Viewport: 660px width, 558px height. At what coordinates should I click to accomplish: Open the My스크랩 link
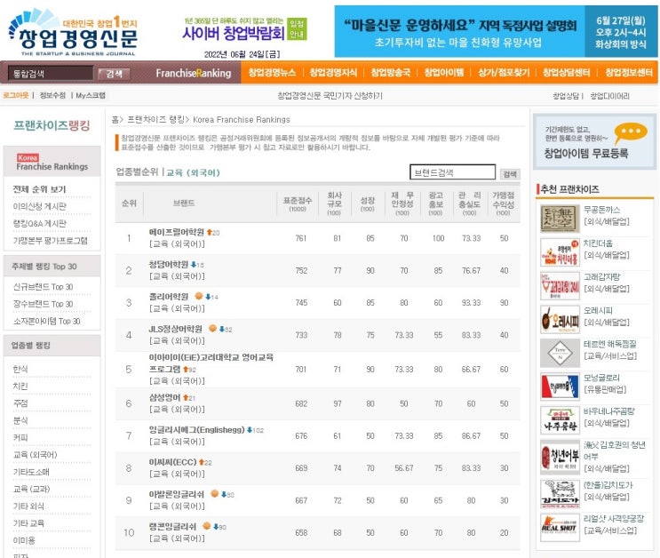91,95
